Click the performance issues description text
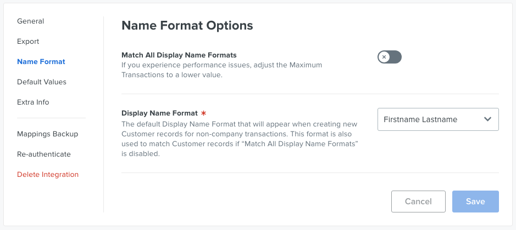The width and height of the screenshot is (516, 230). coord(222,70)
